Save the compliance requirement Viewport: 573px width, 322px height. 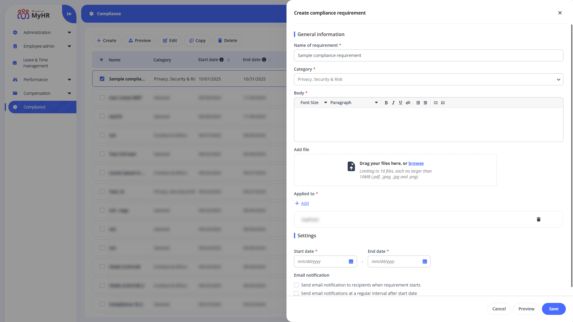click(554, 309)
